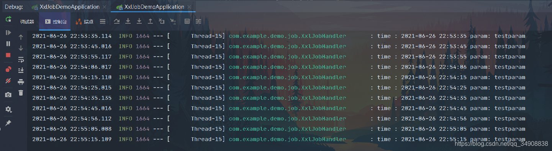Take a thread dump with camera icon

pos(8,94)
